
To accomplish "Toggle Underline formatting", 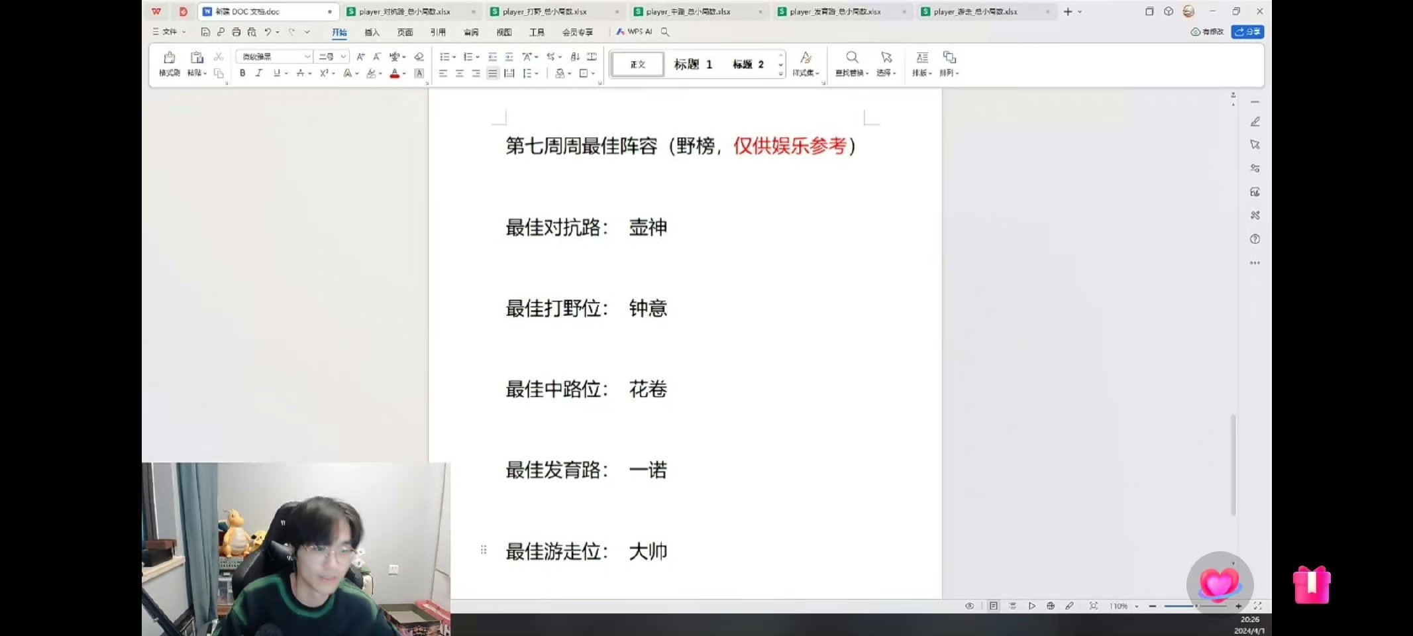I will point(276,74).
